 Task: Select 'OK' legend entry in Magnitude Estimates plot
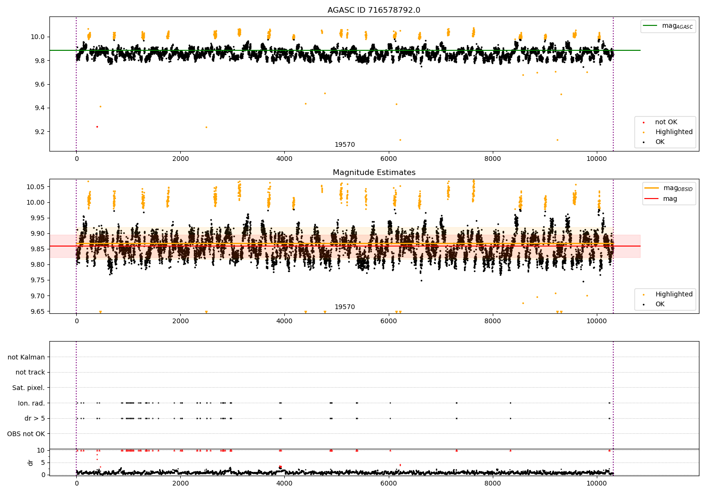660,304
